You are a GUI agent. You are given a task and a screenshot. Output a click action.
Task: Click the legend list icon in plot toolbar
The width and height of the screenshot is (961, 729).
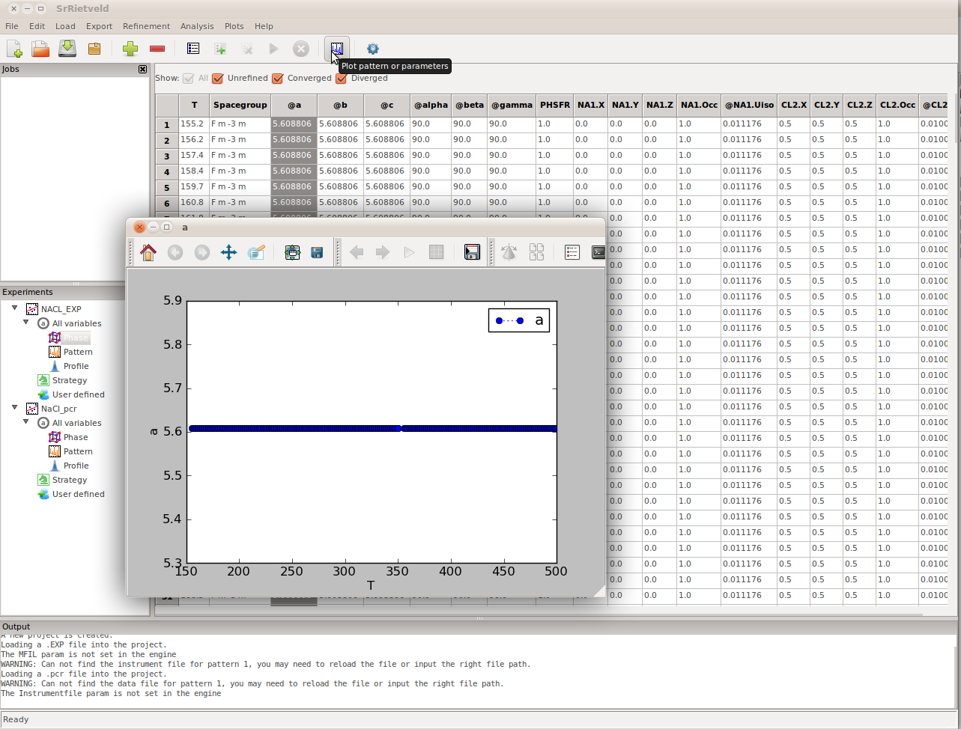(572, 252)
